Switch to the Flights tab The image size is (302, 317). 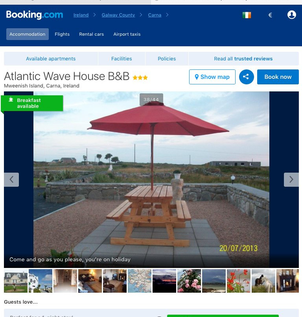(x=62, y=34)
